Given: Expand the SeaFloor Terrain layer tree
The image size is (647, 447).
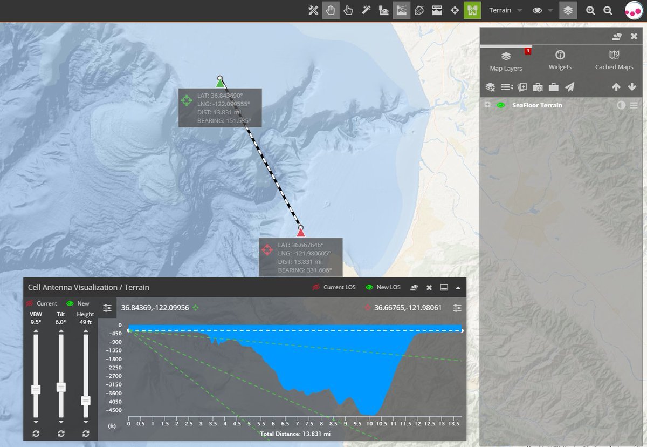Looking at the screenshot, I should (487, 105).
